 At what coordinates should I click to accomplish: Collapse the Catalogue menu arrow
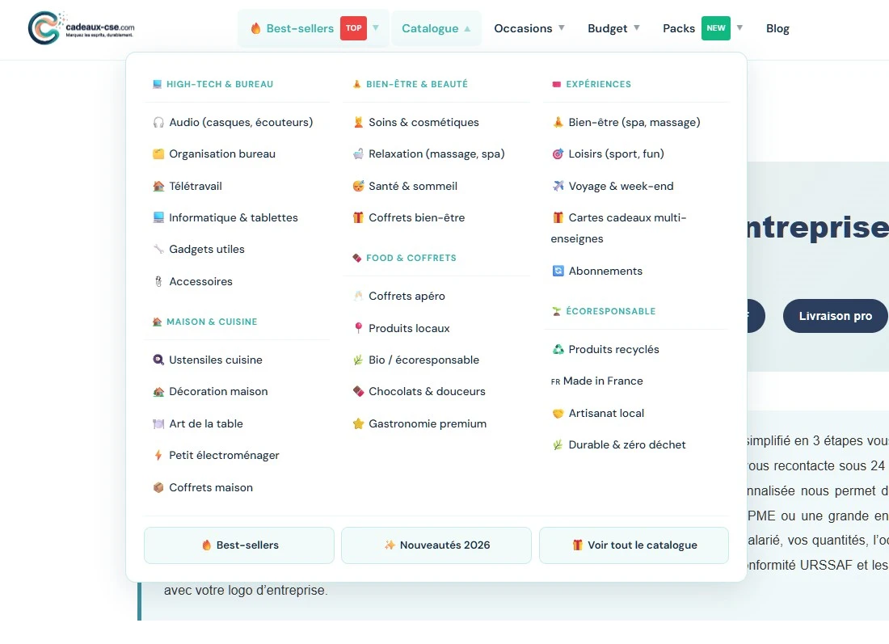point(467,29)
